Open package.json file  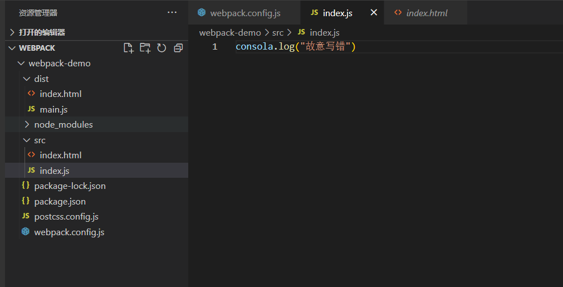pyautogui.click(x=96, y=202)
